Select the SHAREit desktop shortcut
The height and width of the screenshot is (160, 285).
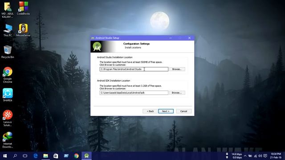pos(8,95)
